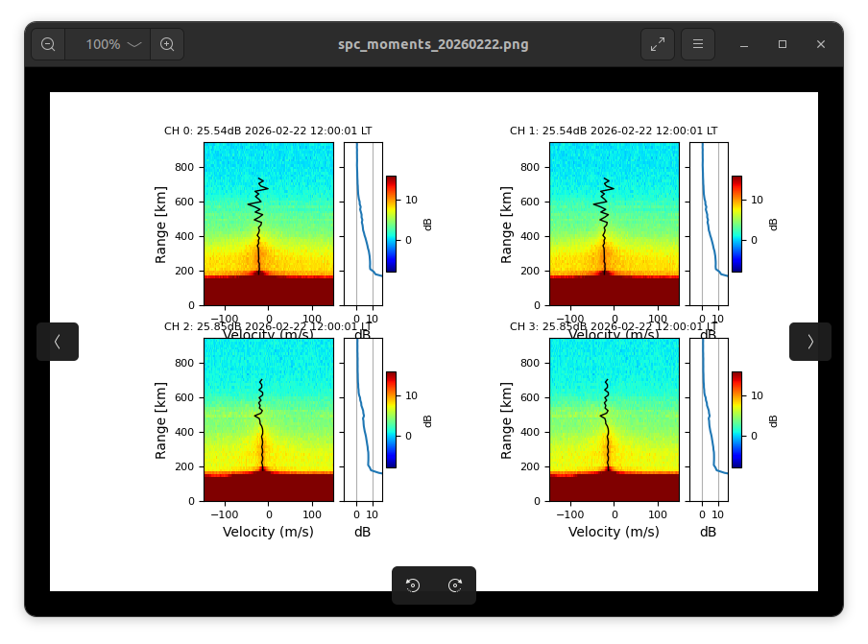Minimize the image viewer window
Screen dimensions: 868x644
point(744,44)
